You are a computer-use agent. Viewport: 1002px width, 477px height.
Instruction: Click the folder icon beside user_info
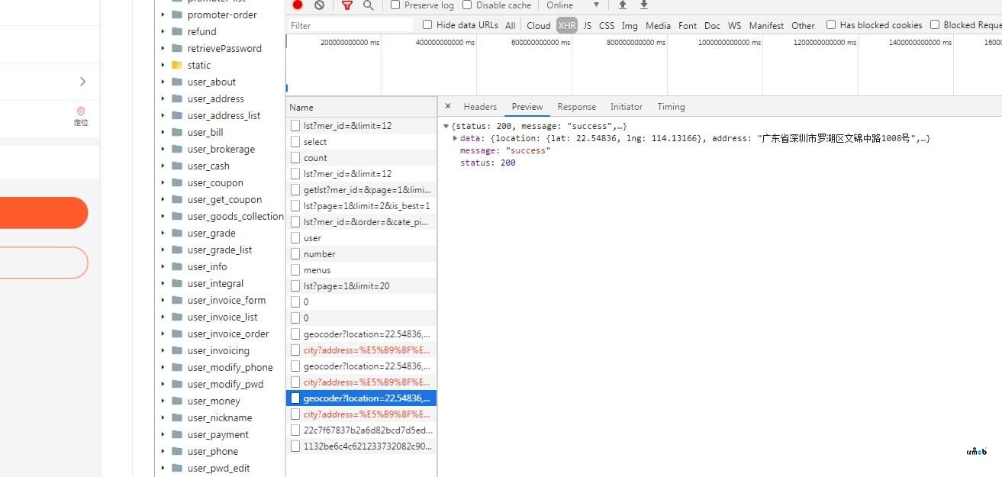pyautogui.click(x=177, y=266)
